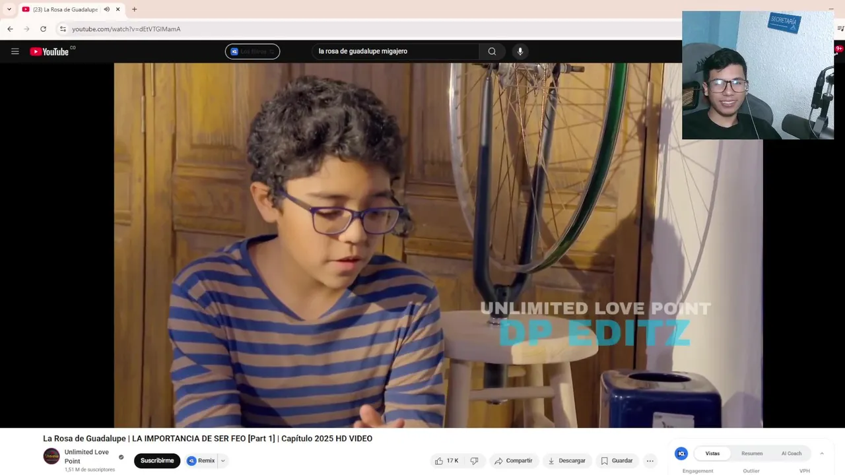Open the tab search dropdown arrow
The height and width of the screenshot is (475, 845).
click(x=9, y=9)
